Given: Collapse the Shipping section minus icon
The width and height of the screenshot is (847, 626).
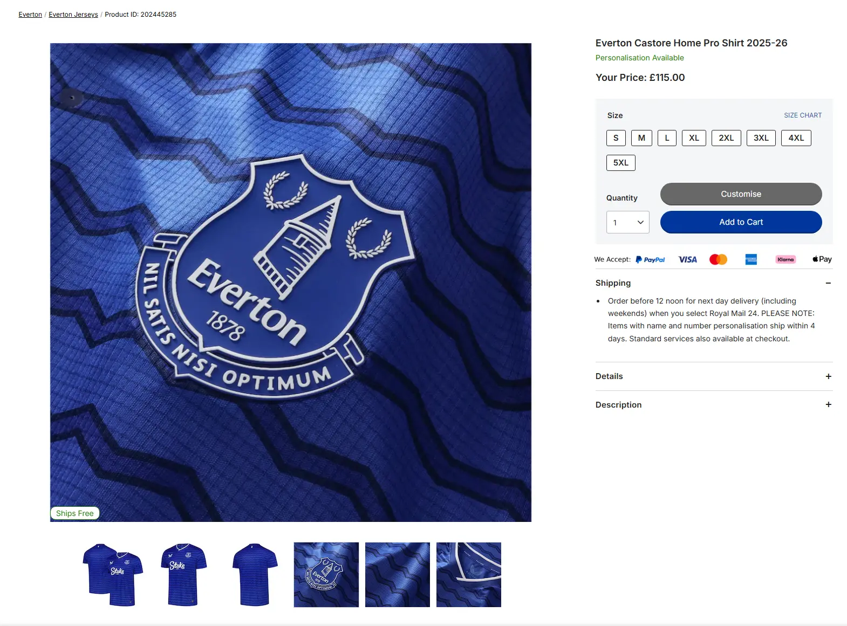Looking at the screenshot, I should pyautogui.click(x=828, y=283).
